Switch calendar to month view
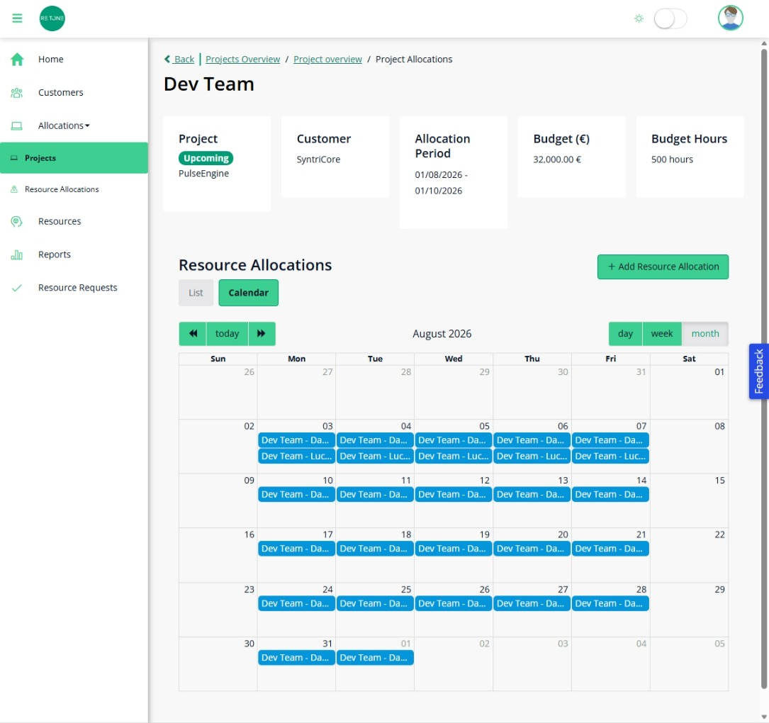The height and width of the screenshot is (723, 769). point(705,334)
